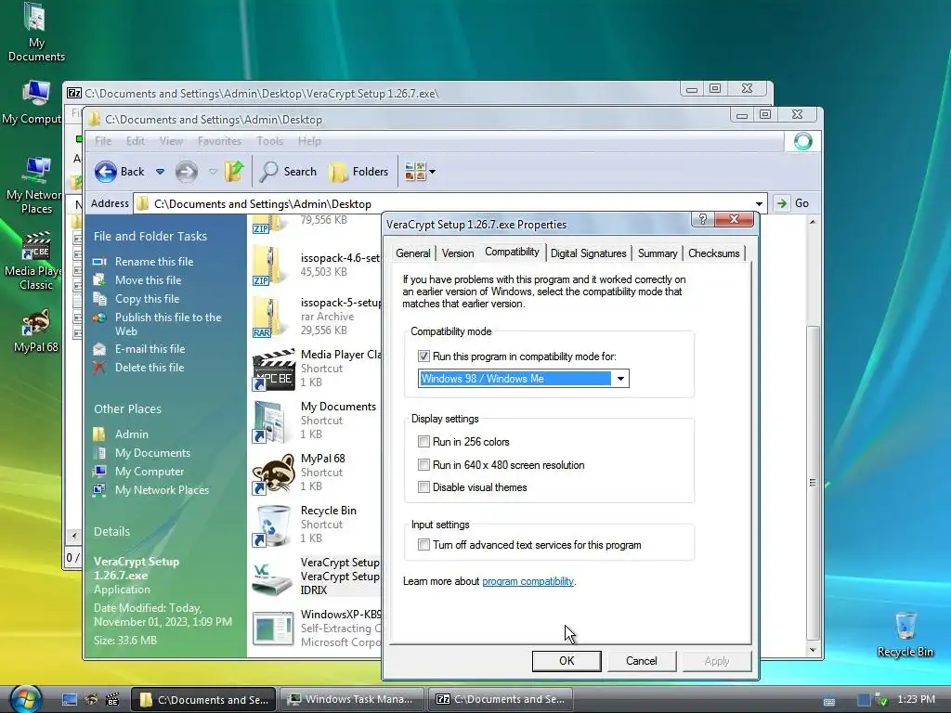This screenshot has width=951, height=713.
Task: Check Turn off advanced text services
Action: pos(423,545)
